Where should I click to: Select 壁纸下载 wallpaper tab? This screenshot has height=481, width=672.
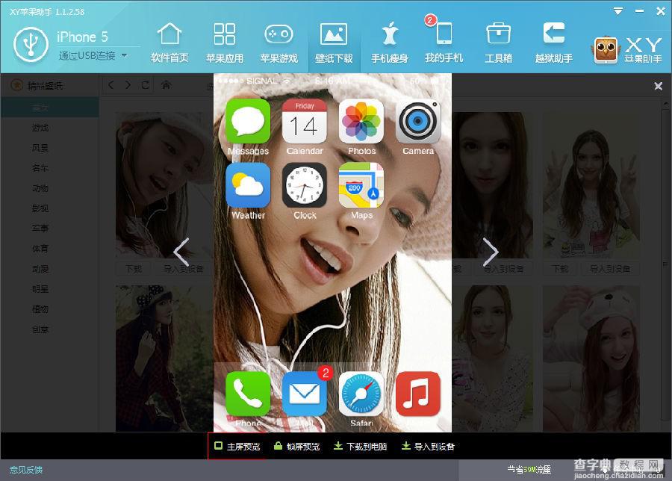click(x=334, y=43)
